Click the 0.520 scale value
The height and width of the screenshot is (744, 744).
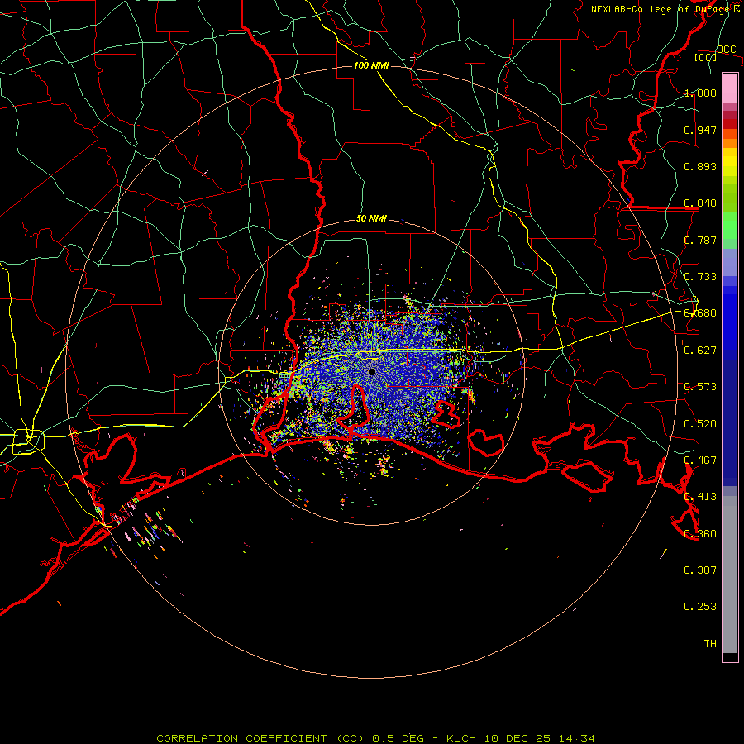click(700, 424)
